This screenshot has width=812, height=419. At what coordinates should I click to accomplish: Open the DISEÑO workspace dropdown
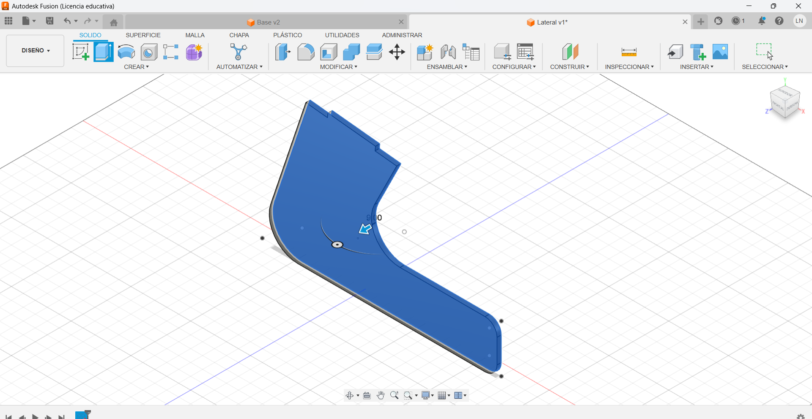(35, 51)
